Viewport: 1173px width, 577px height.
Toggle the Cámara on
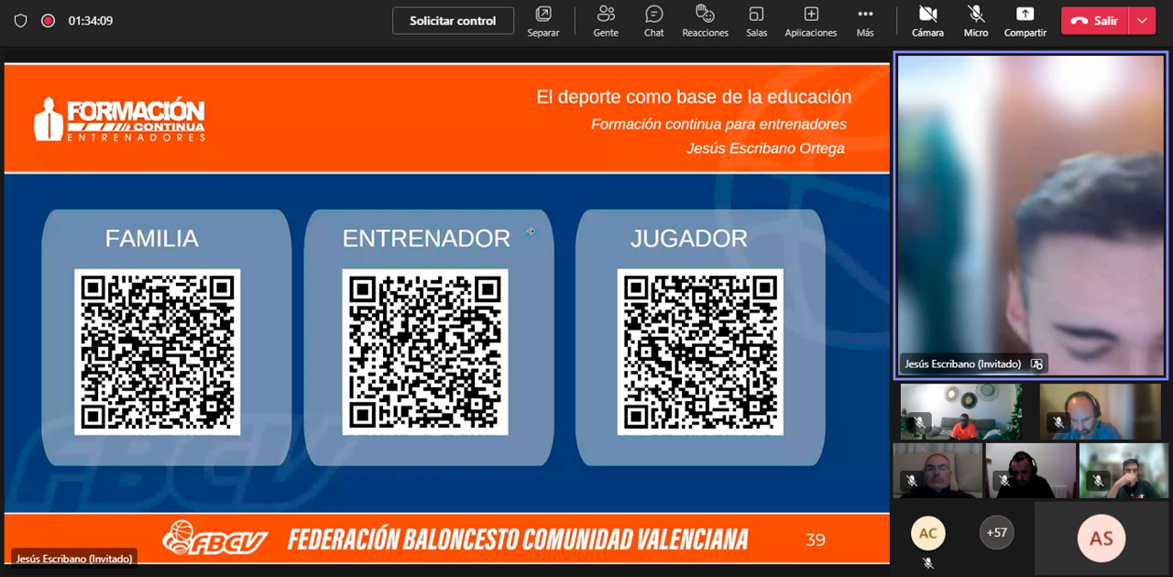tap(927, 21)
